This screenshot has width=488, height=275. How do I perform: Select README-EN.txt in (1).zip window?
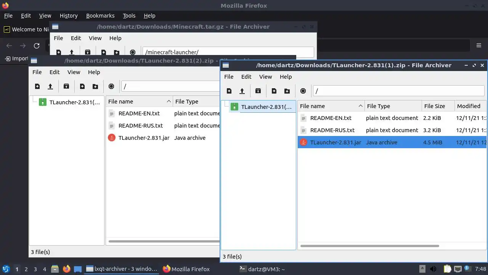(331, 118)
